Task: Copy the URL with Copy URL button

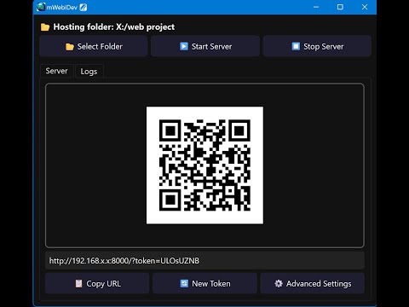Action: pos(97,283)
